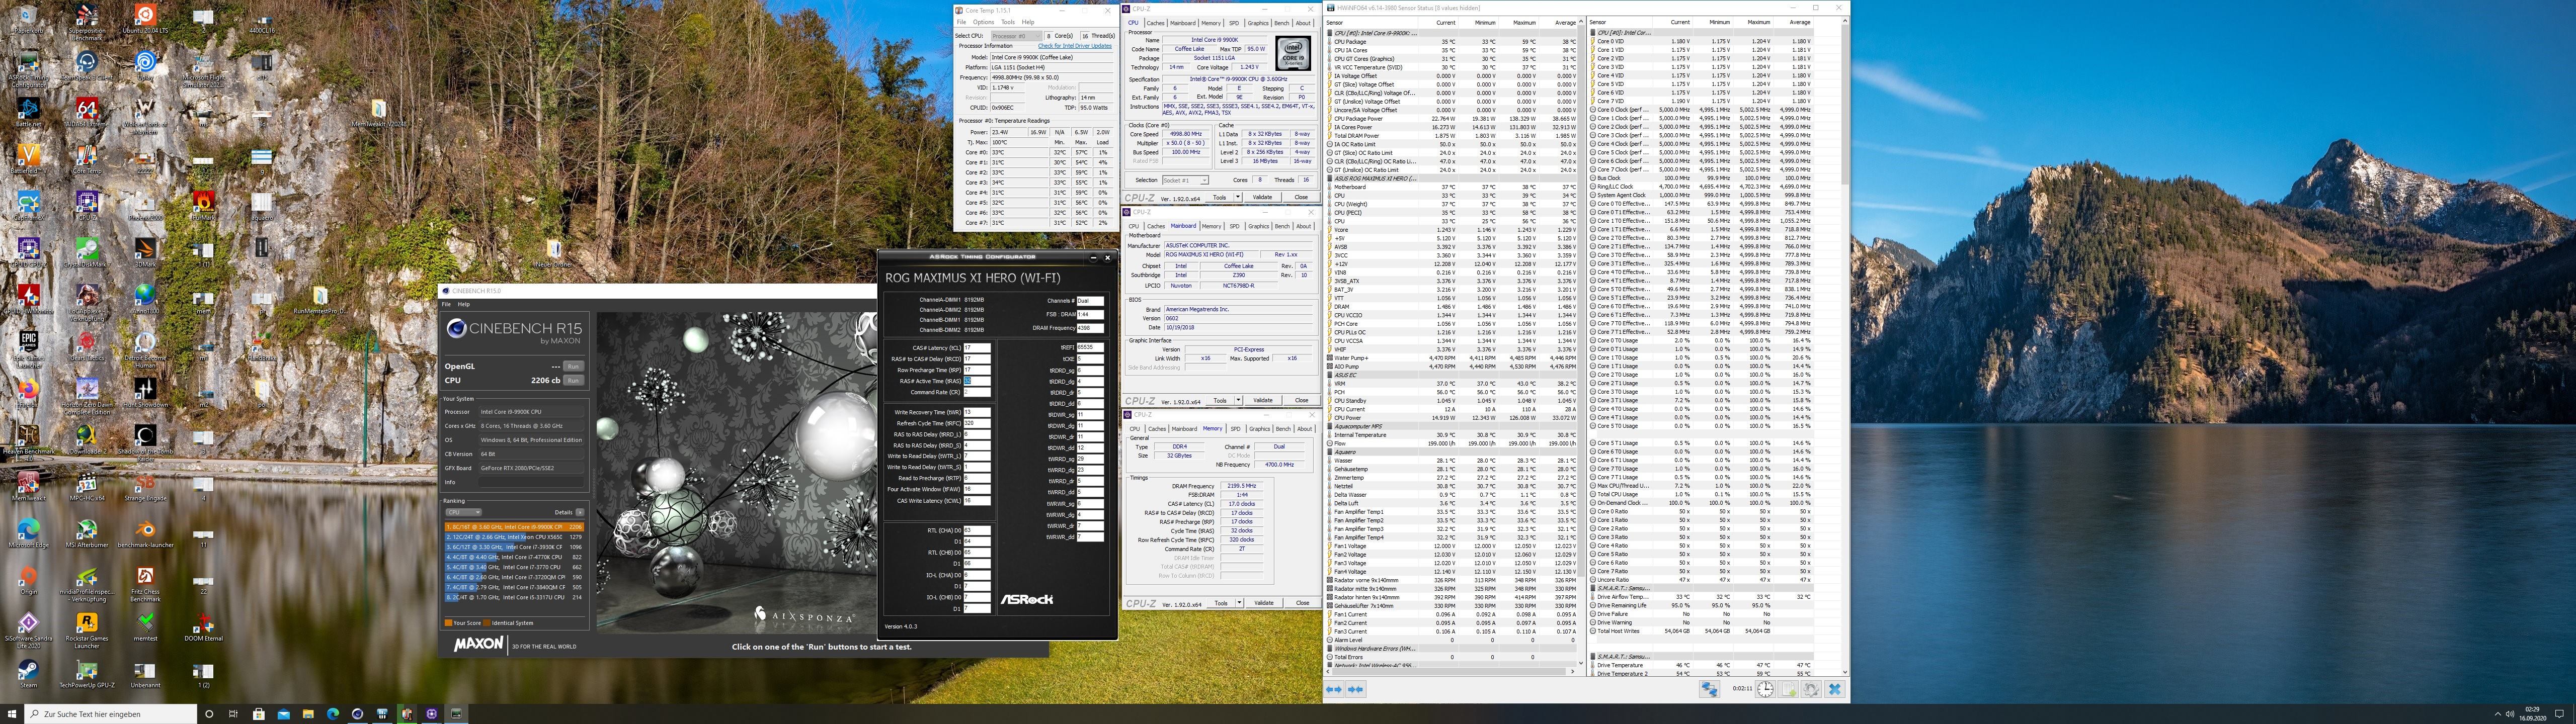Select Superposition Benchmark desktop icon

pos(87,21)
